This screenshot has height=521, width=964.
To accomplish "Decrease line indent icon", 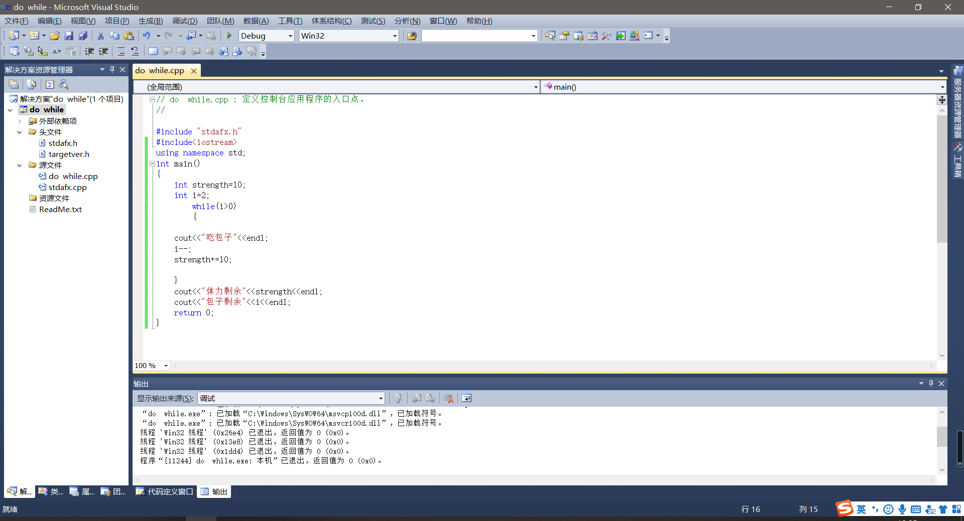I will click(x=89, y=51).
